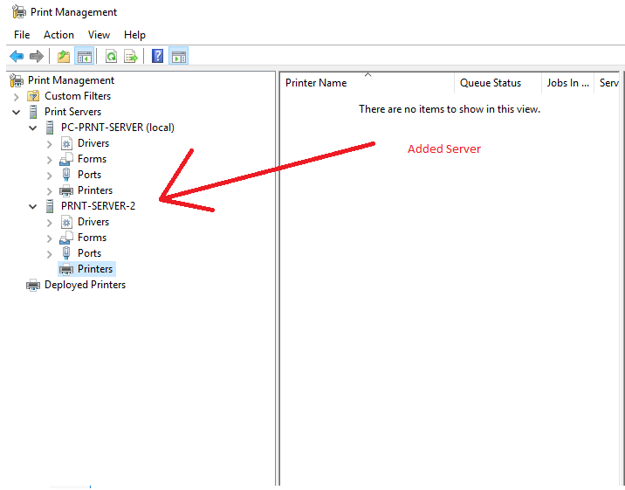Expand Ports under PRNT-SERVER-2

[50, 254]
